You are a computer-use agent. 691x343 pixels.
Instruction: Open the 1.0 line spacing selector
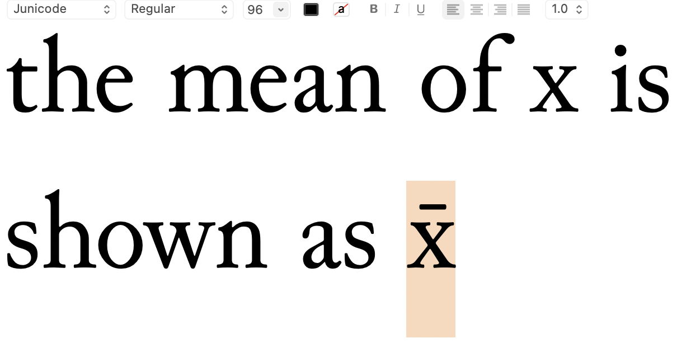coord(566,9)
